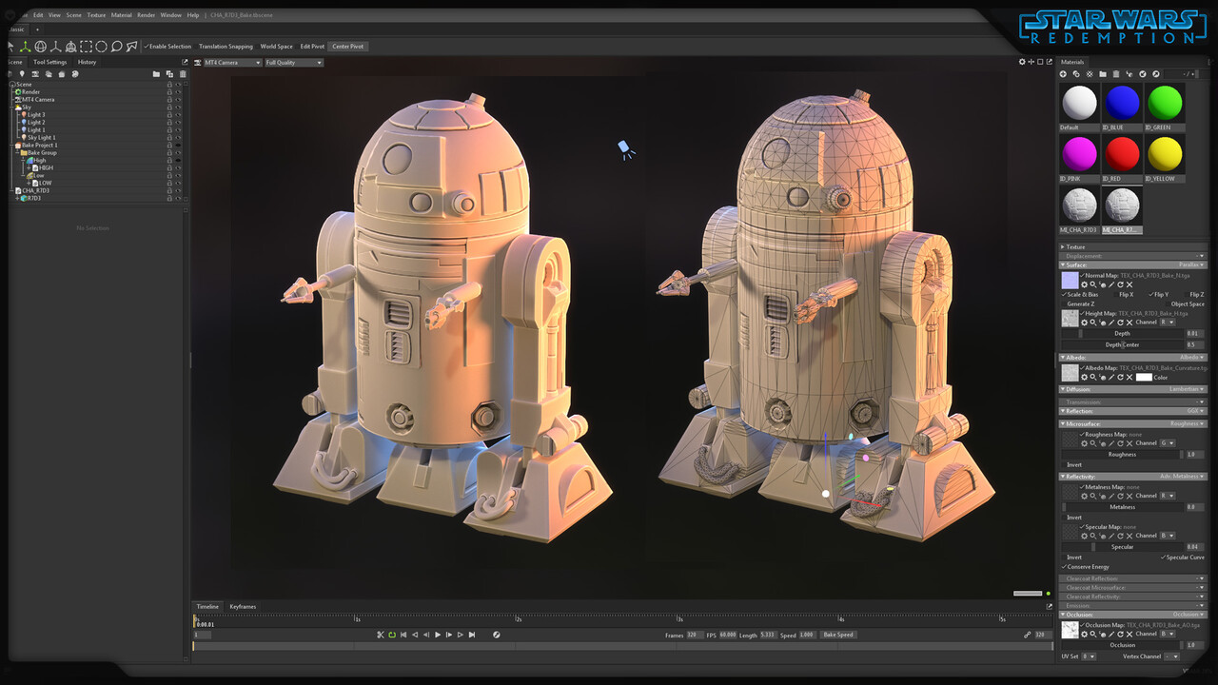Expand the R7D3 tree item
1218x685 pixels.
pyautogui.click(x=17, y=199)
